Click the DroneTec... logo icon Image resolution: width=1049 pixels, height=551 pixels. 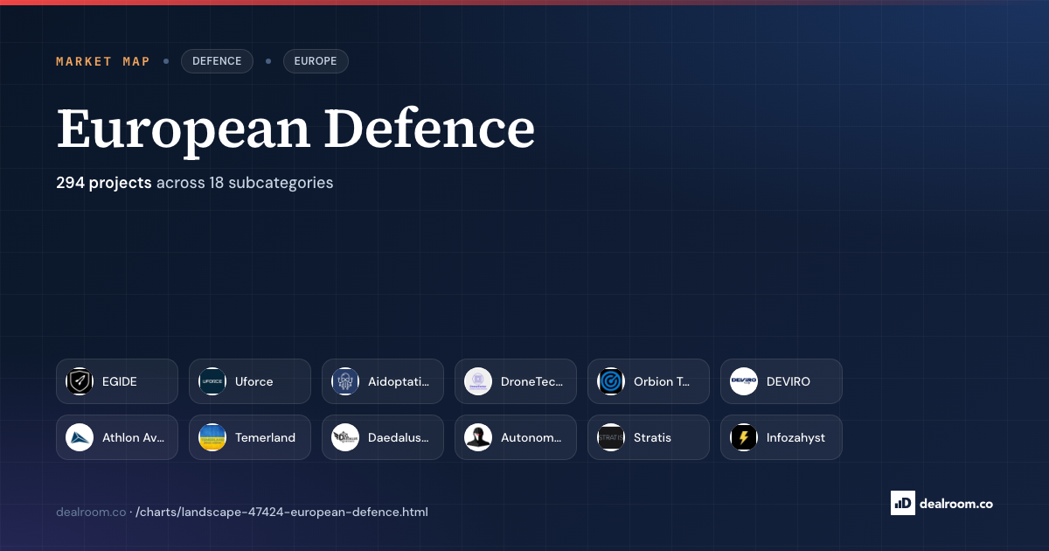point(478,381)
